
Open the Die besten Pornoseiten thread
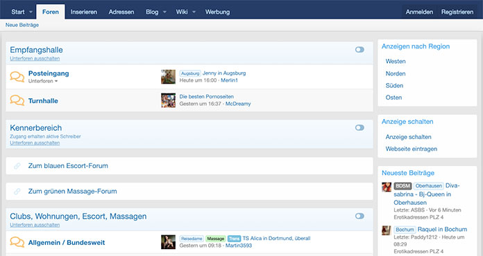pyautogui.click(x=207, y=97)
